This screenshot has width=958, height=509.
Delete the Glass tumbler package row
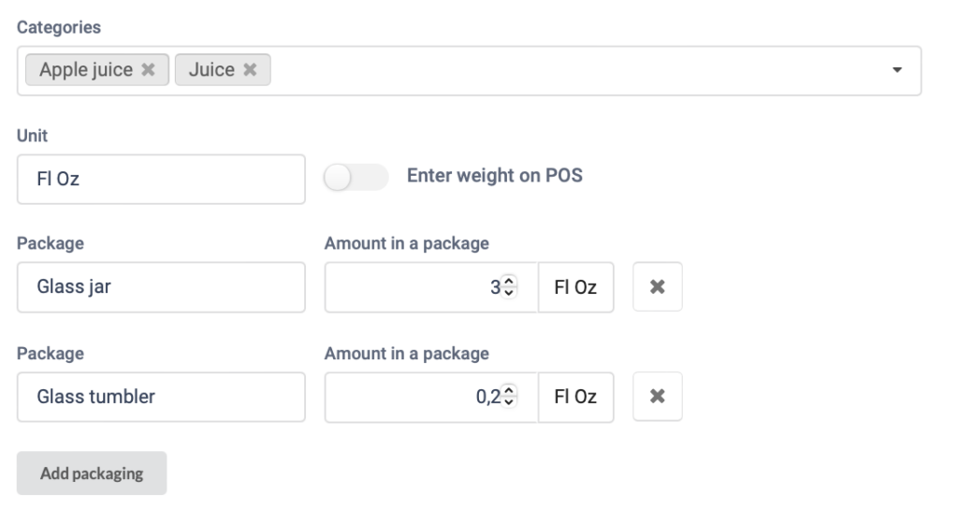click(x=658, y=397)
